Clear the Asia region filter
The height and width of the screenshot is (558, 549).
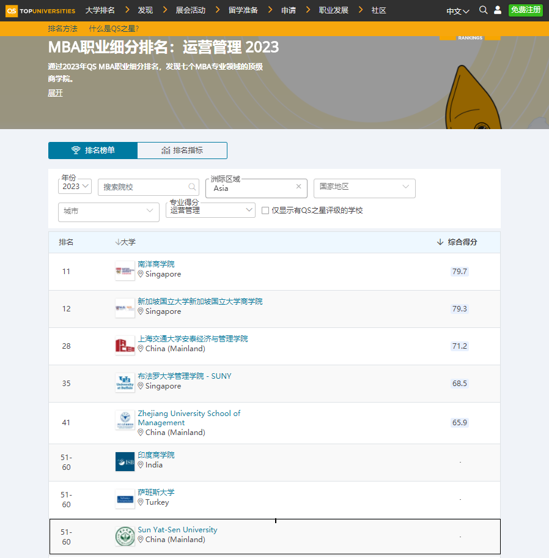[x=298, y=187]
